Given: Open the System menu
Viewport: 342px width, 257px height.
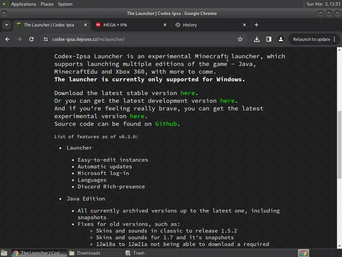Looking at the screenshot, I should pos(65,4).
